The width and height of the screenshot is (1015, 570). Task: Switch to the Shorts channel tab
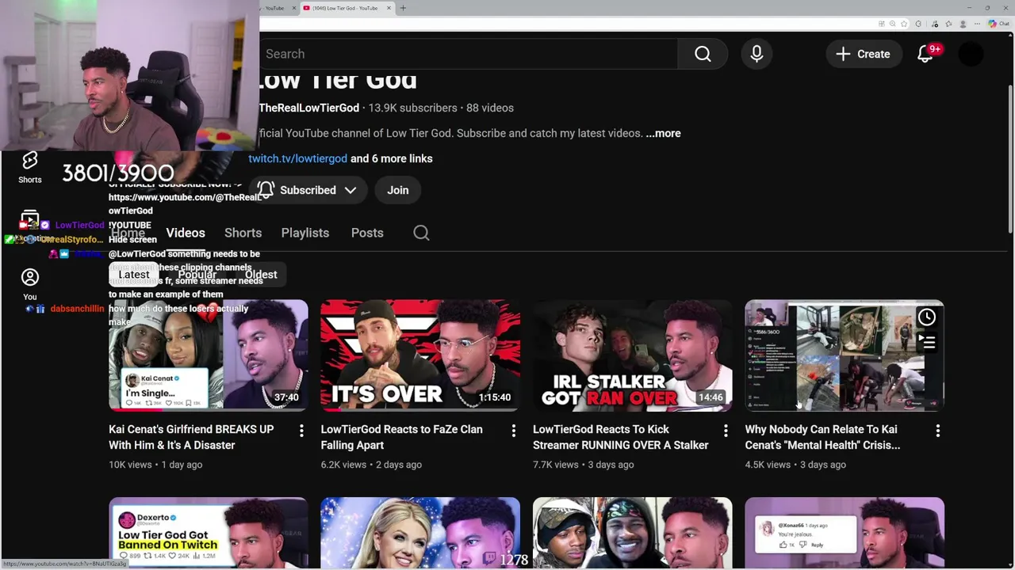243,233
